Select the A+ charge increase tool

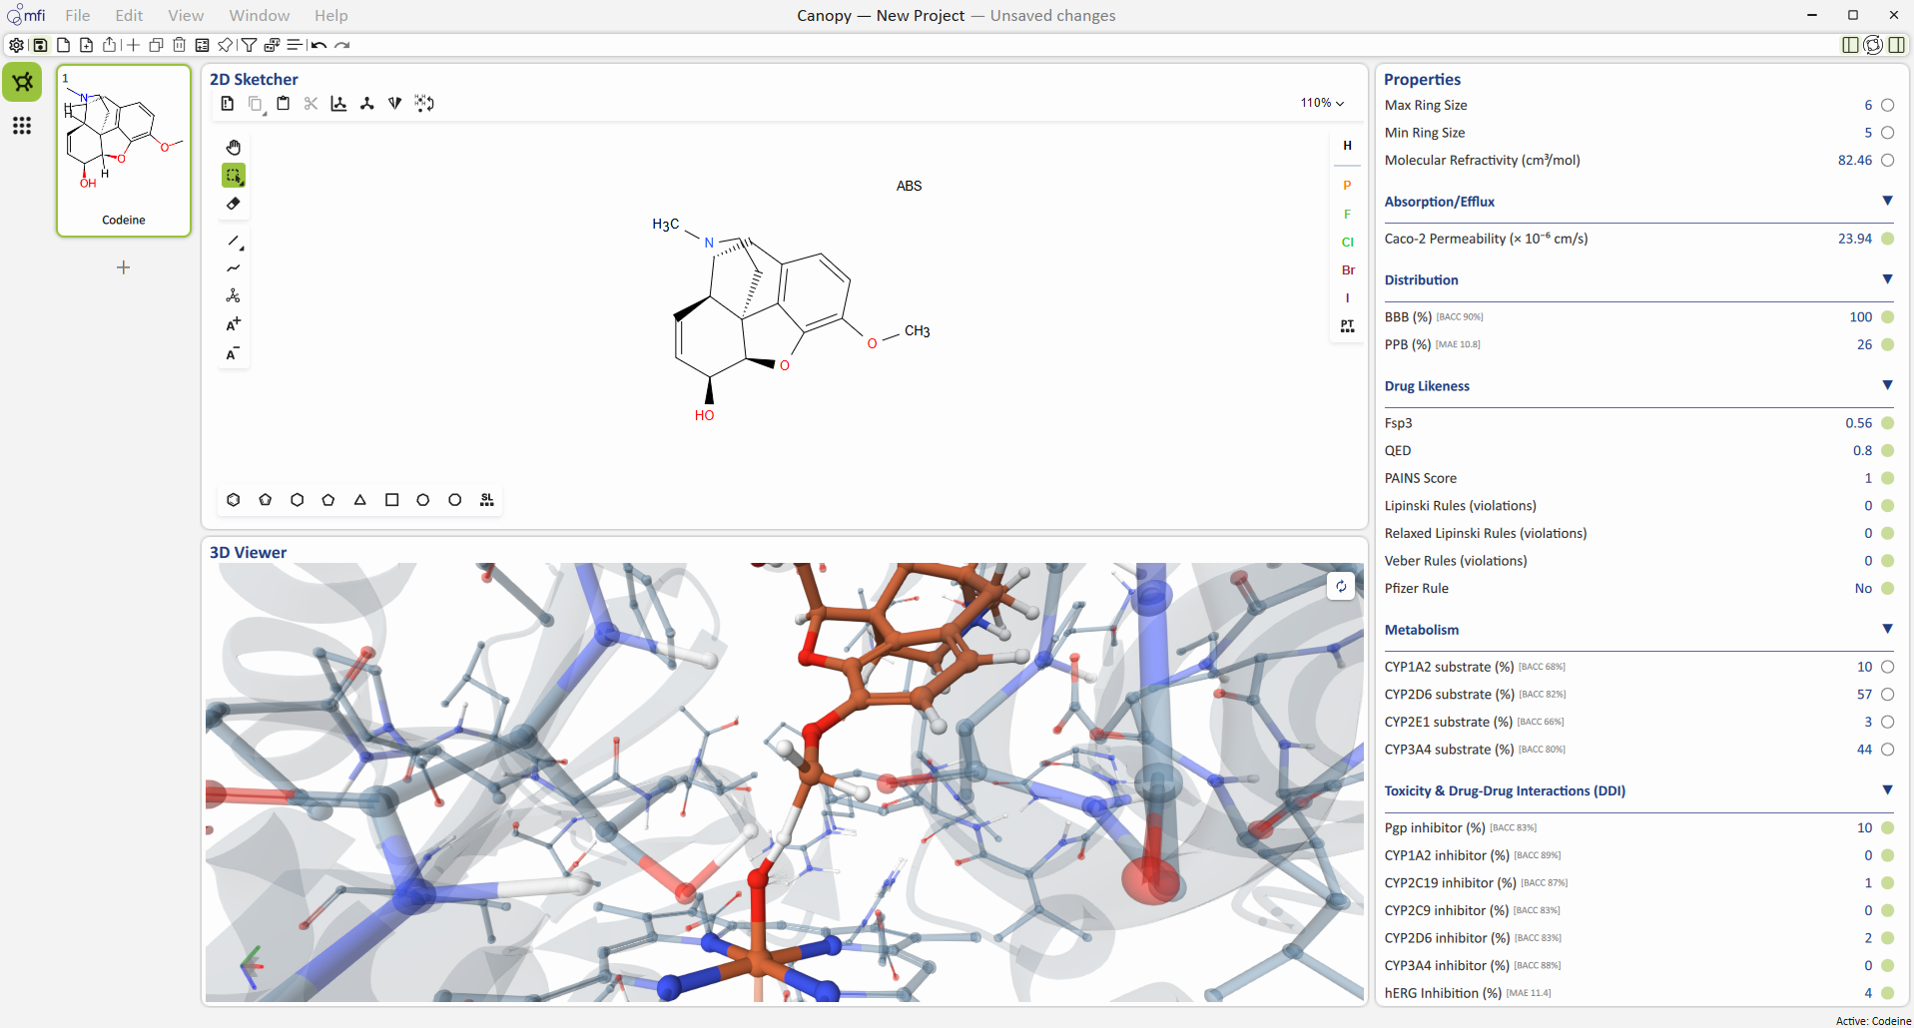234,324
